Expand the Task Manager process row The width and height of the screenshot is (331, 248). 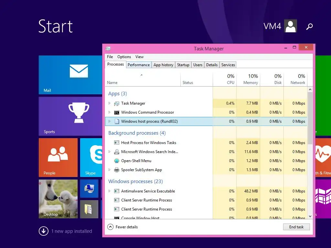point(109,103)
